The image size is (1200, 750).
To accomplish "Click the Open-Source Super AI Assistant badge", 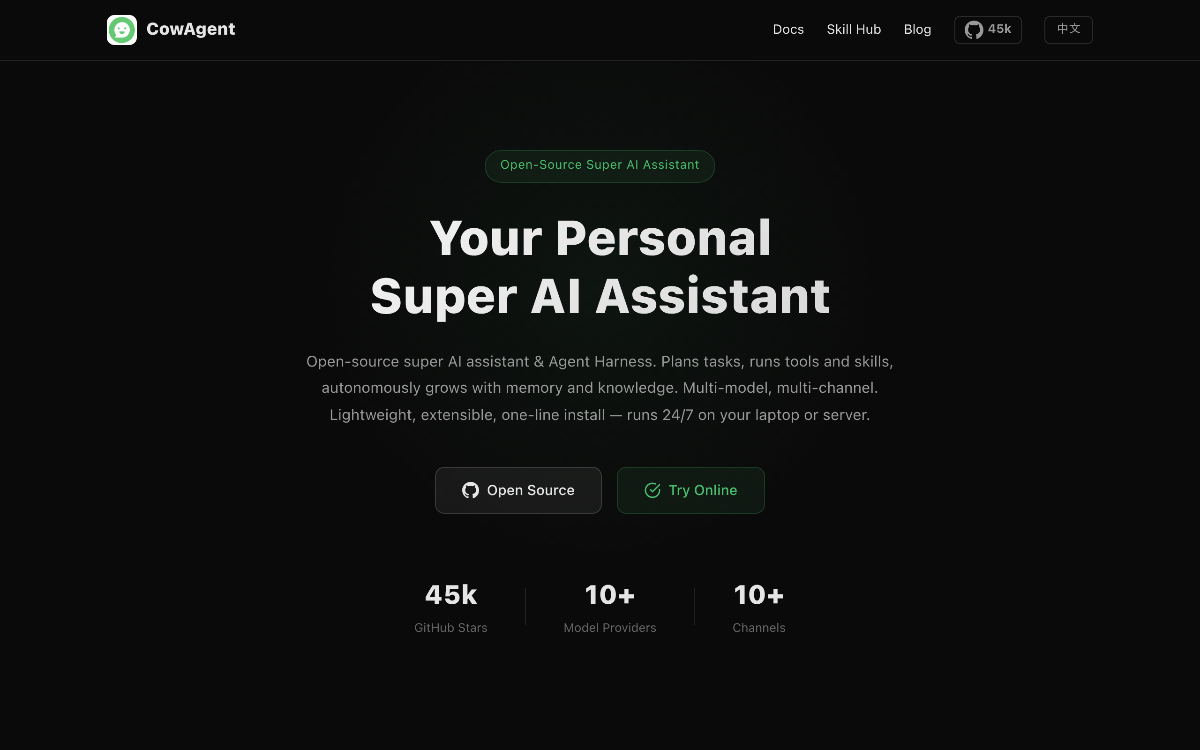I will click(x=600, y=166).
